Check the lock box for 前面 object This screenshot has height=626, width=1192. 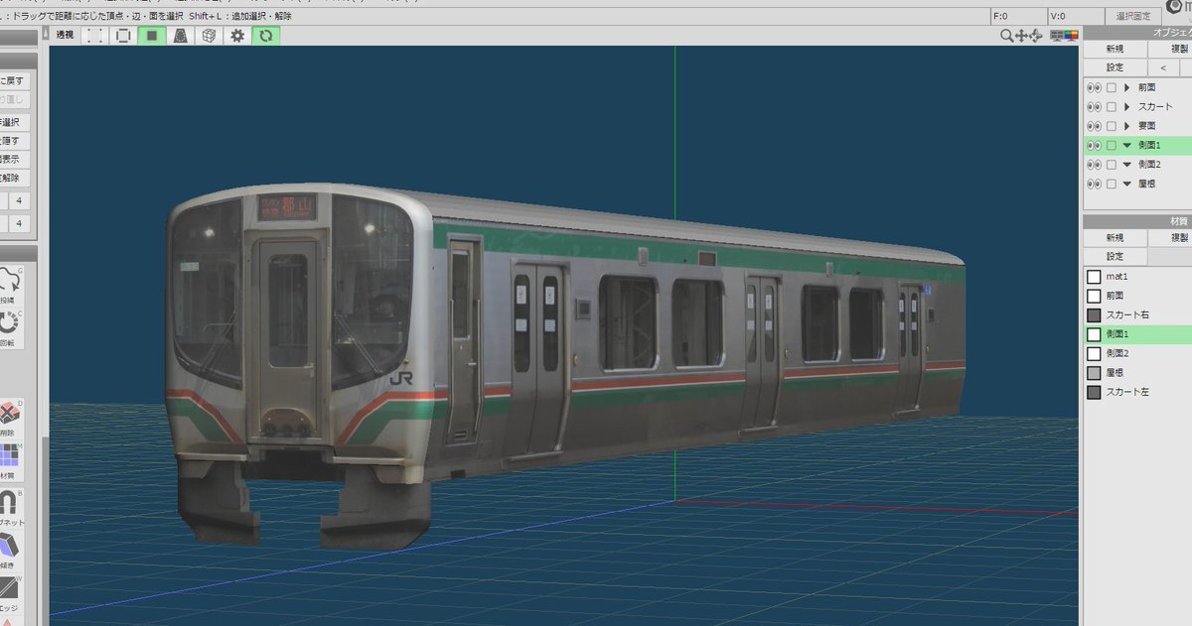pyautogui.click(x=1112, y=87)
